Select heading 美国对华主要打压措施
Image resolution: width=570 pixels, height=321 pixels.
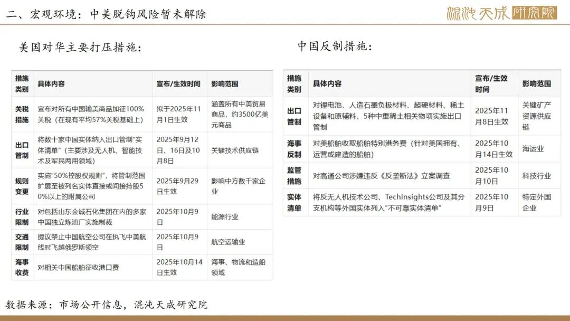80,48
